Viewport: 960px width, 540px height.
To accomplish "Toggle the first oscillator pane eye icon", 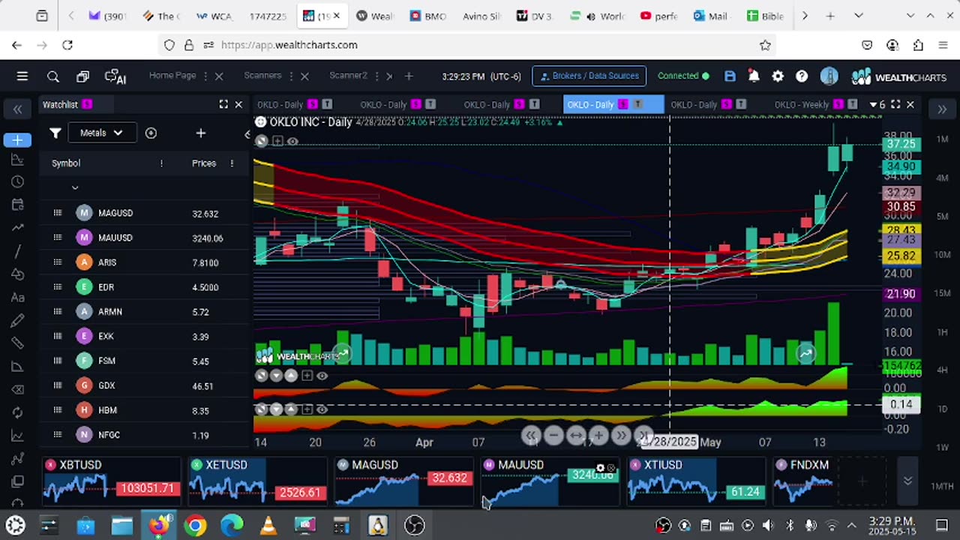I will click(x=322, y=375).
